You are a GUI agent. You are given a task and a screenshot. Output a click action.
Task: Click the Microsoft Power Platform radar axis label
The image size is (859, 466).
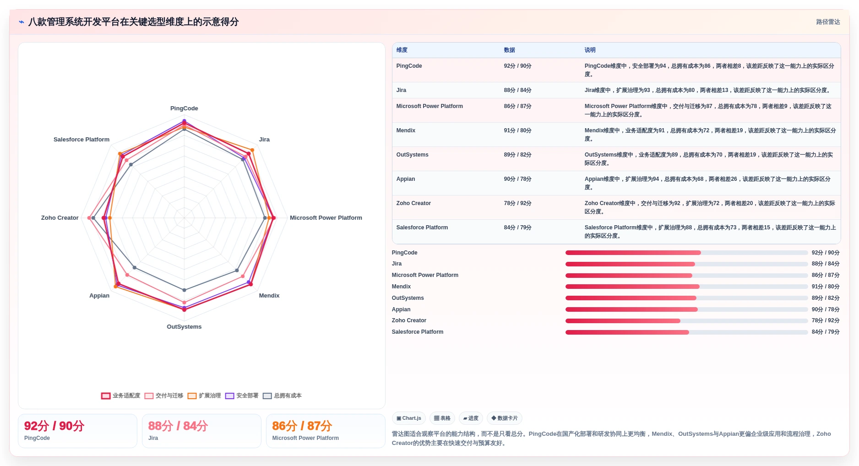click(x=326, y=218)
